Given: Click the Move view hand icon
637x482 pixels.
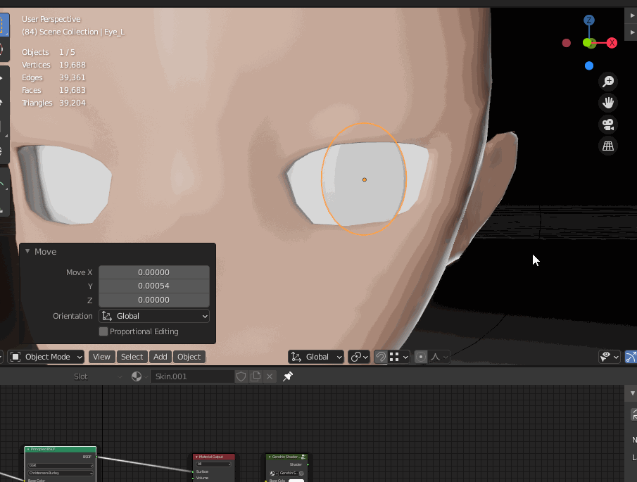Looking at the screenshot, I should pyautogui.click(x=608, y=103).
